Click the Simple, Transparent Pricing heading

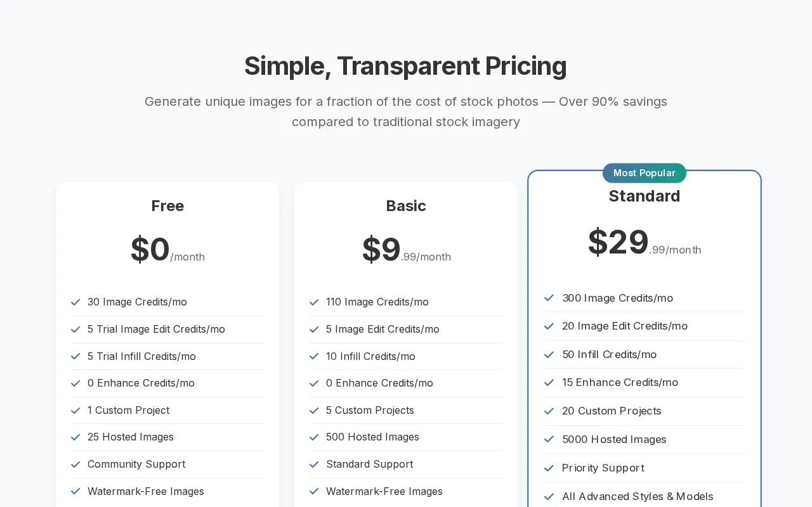click(405, 67)
